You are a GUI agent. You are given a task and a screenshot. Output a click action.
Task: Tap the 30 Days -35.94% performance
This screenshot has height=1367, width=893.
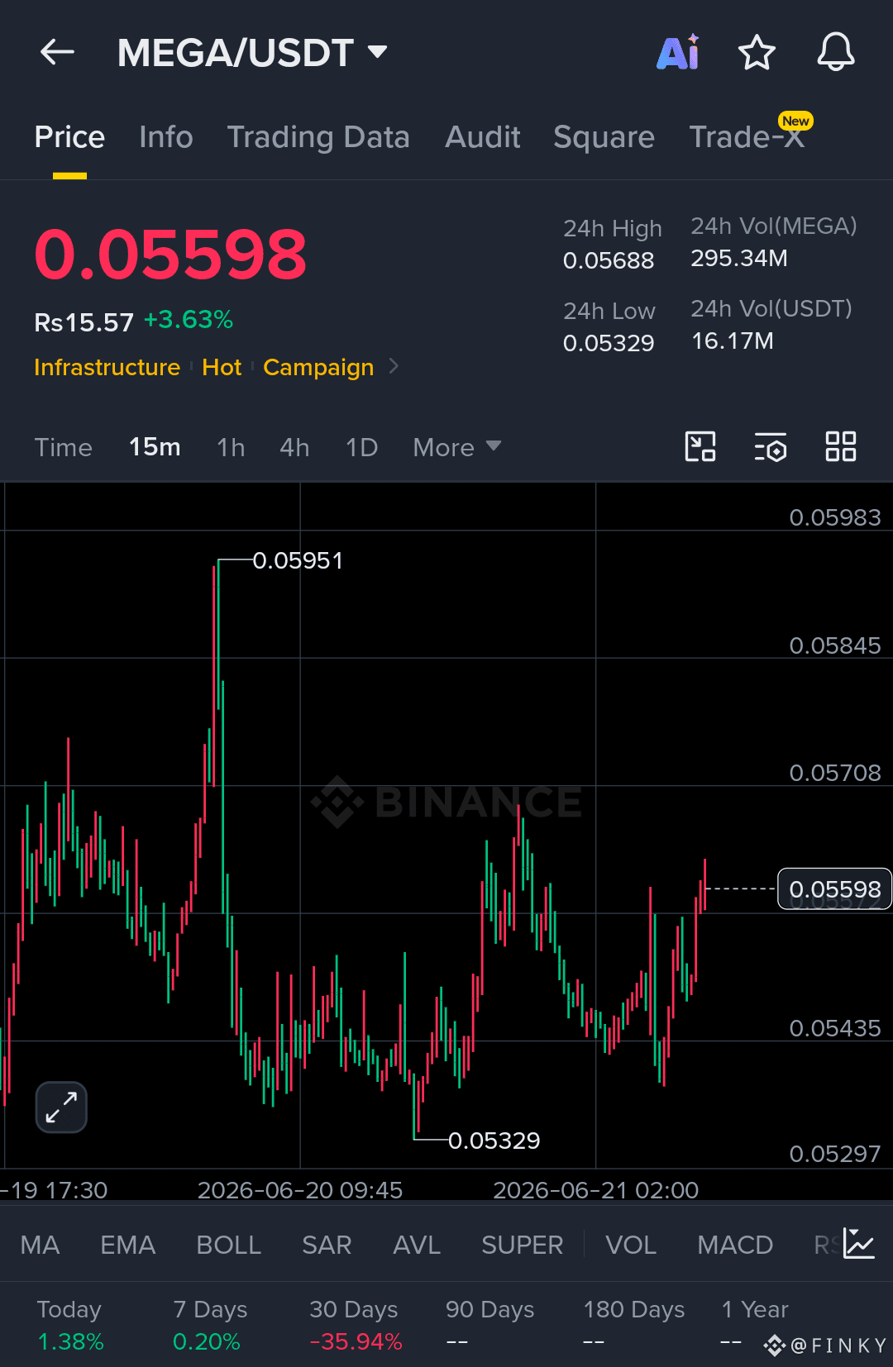click(x=356, y=1326)
